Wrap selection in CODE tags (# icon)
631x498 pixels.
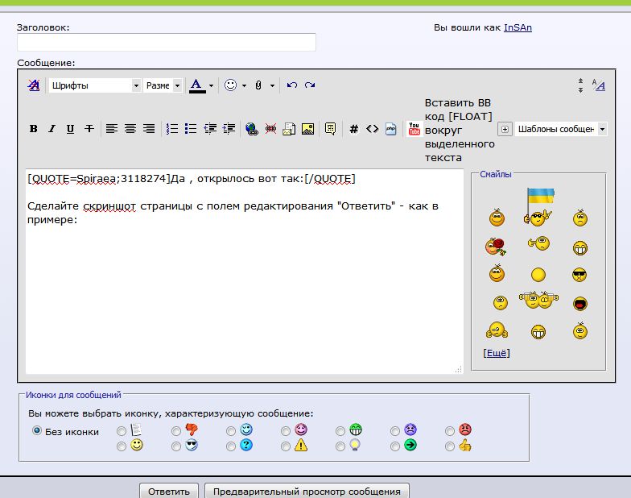354,129
